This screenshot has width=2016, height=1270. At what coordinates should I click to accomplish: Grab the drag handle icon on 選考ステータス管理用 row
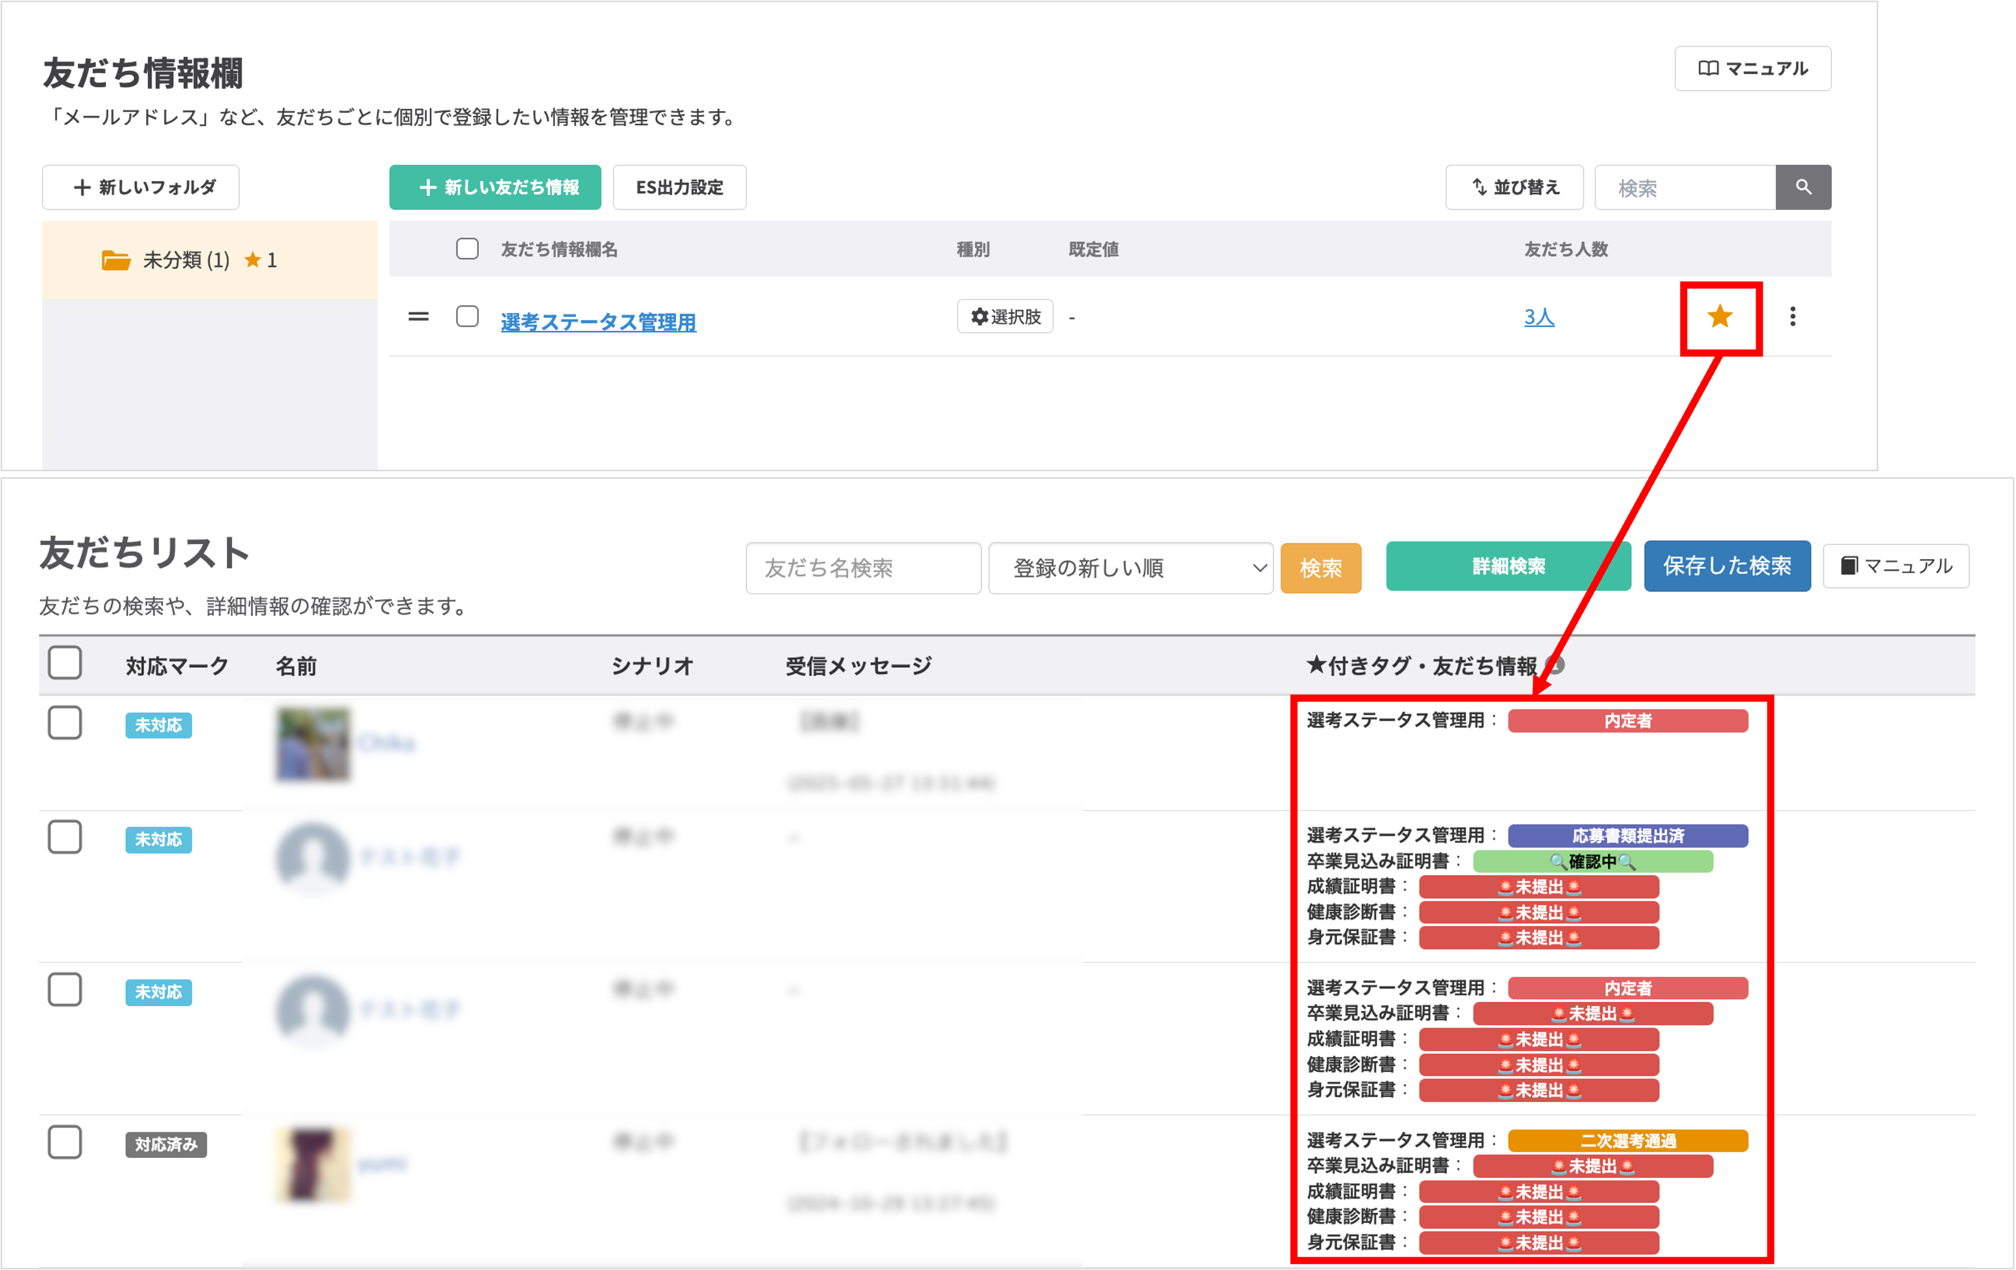tap(418, 317)
